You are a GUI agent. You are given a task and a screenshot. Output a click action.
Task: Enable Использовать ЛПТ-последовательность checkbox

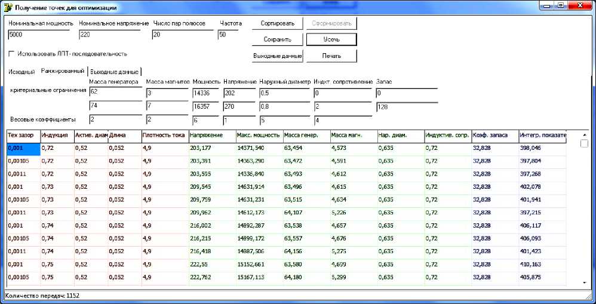coord(12,54)
